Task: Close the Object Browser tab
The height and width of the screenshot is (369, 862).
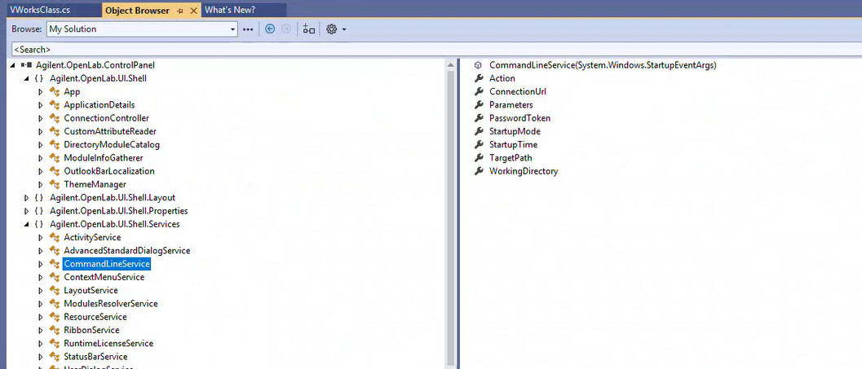Action: (x=193, y=11)
